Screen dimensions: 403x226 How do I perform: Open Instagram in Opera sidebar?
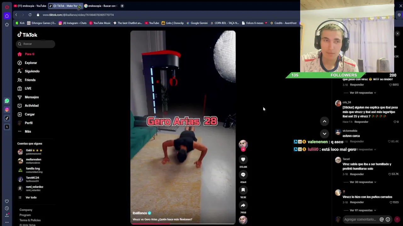(x=7, y=110)
